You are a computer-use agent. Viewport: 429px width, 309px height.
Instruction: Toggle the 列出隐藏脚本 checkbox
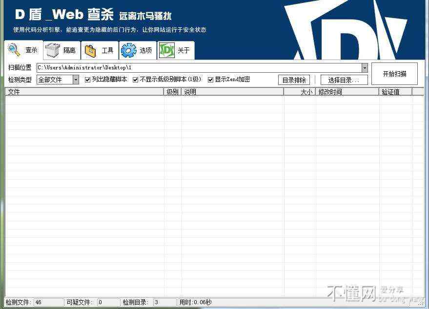point(87,80)
